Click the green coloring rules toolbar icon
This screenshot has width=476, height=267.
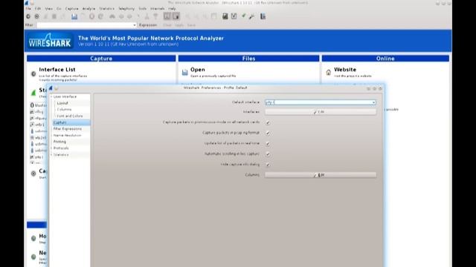coord(243,16)
